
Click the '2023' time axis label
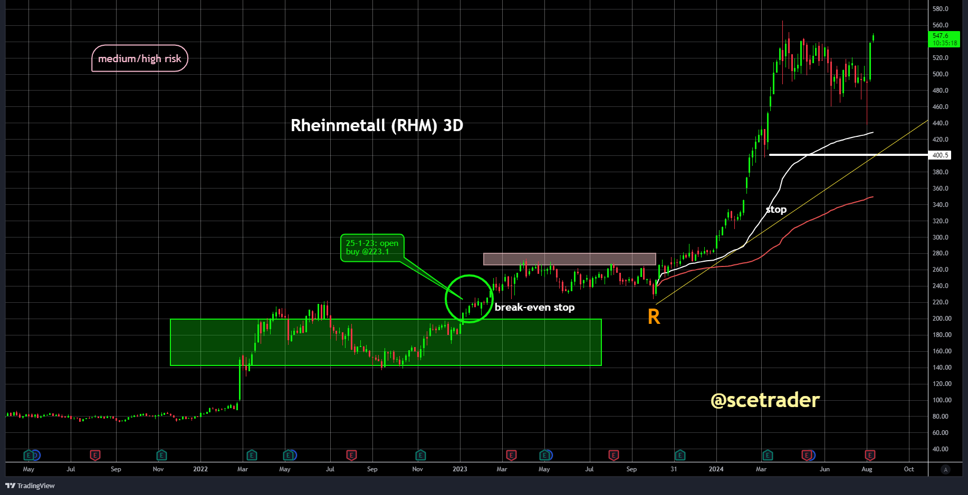(x=459, y=469)
